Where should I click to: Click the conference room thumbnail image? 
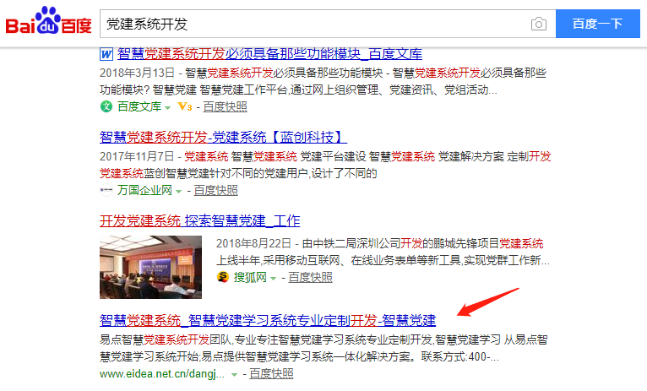(150, 267)
